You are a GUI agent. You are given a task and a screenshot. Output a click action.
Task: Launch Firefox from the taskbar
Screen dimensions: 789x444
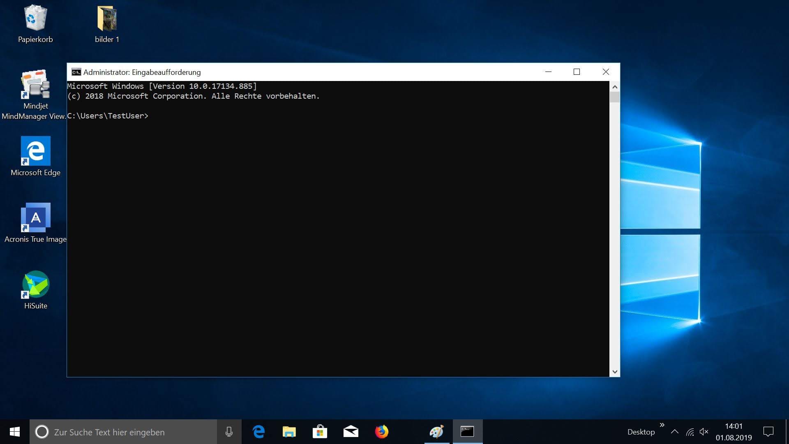(x=381, y=432)
